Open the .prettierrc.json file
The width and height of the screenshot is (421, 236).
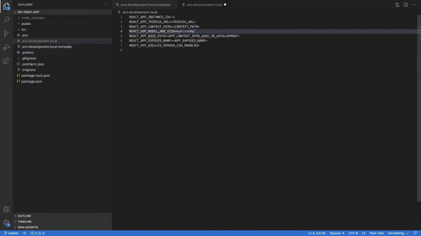coord(33,64)
